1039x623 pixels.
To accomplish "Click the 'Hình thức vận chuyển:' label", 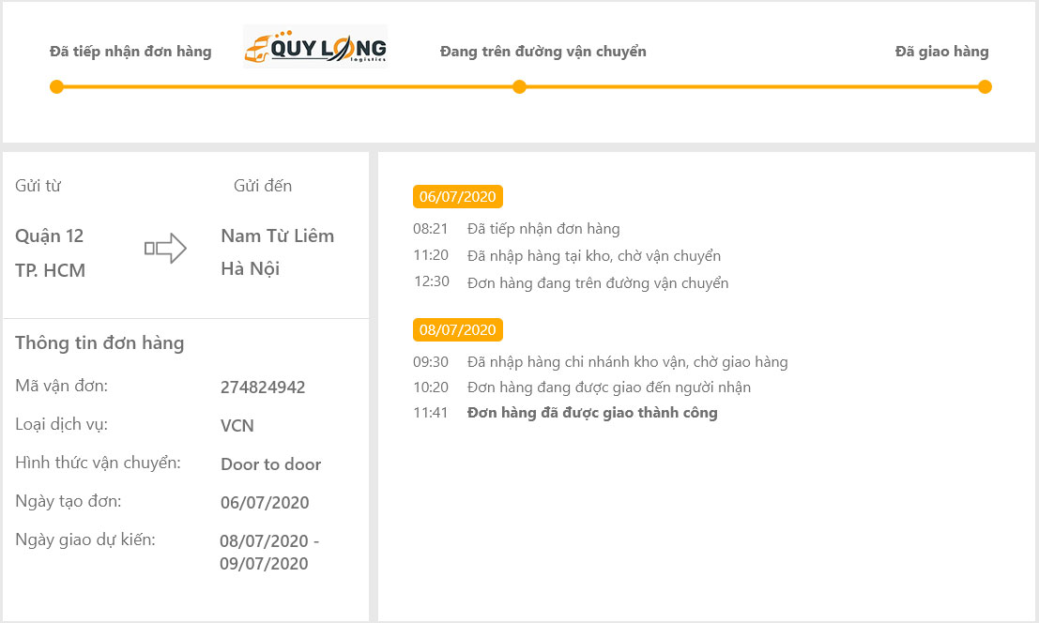I will (x=98, y=463).
